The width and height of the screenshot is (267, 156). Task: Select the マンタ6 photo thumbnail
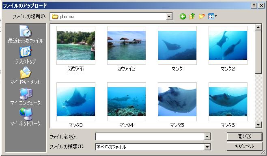[x=228, y=102]
